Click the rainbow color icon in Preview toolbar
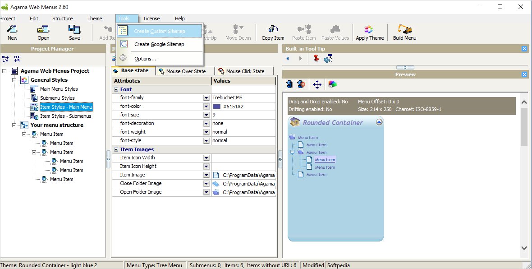 coord(332,84)
